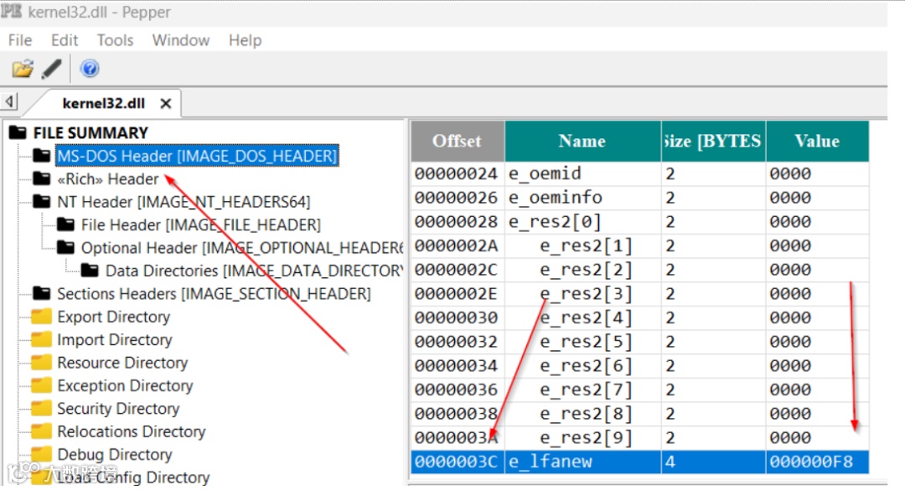Click the size 4 cell of e_lfanew
Screen dimensions: 905x490
click(x=713, y=462)
